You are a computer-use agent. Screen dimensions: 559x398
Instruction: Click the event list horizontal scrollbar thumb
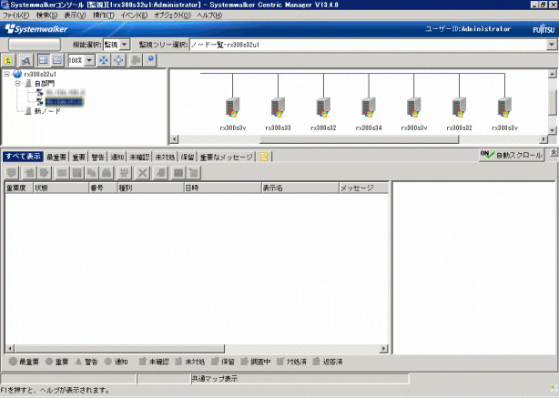(x=119, y=349)
